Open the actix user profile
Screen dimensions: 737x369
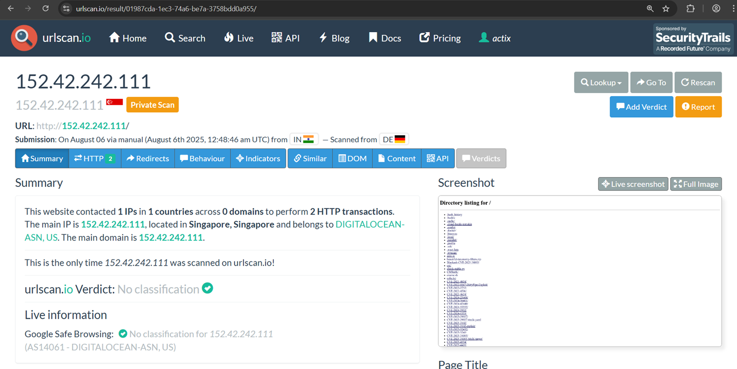[494, 38]
